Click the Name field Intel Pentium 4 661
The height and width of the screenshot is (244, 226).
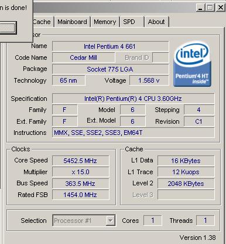[111, 46]
